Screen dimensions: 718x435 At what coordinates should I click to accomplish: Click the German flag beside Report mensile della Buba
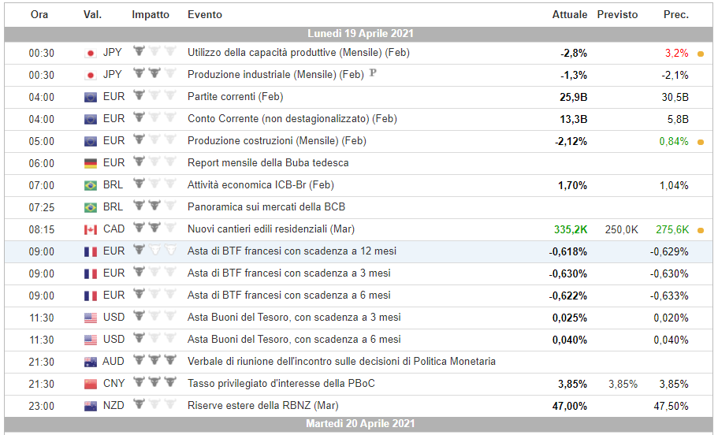point(90,163)
